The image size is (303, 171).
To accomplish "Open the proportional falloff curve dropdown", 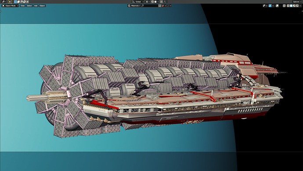I will pos(166,2).
